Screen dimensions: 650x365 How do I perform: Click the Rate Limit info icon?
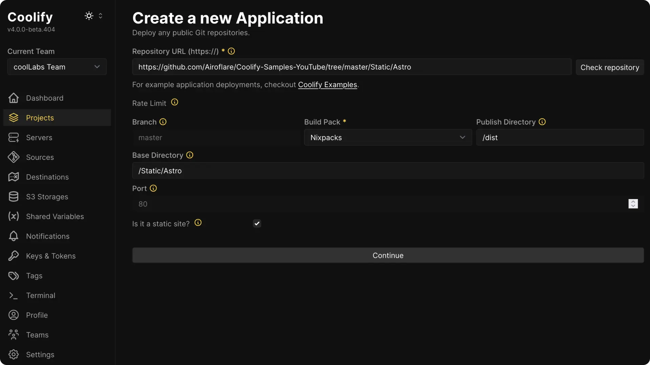click(x=174, y=102)
